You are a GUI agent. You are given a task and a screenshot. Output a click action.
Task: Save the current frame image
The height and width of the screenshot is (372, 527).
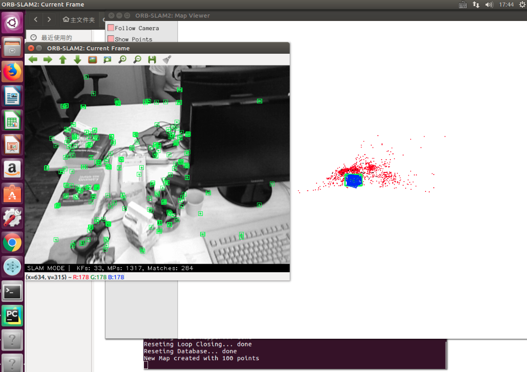(x=152, y=59)
